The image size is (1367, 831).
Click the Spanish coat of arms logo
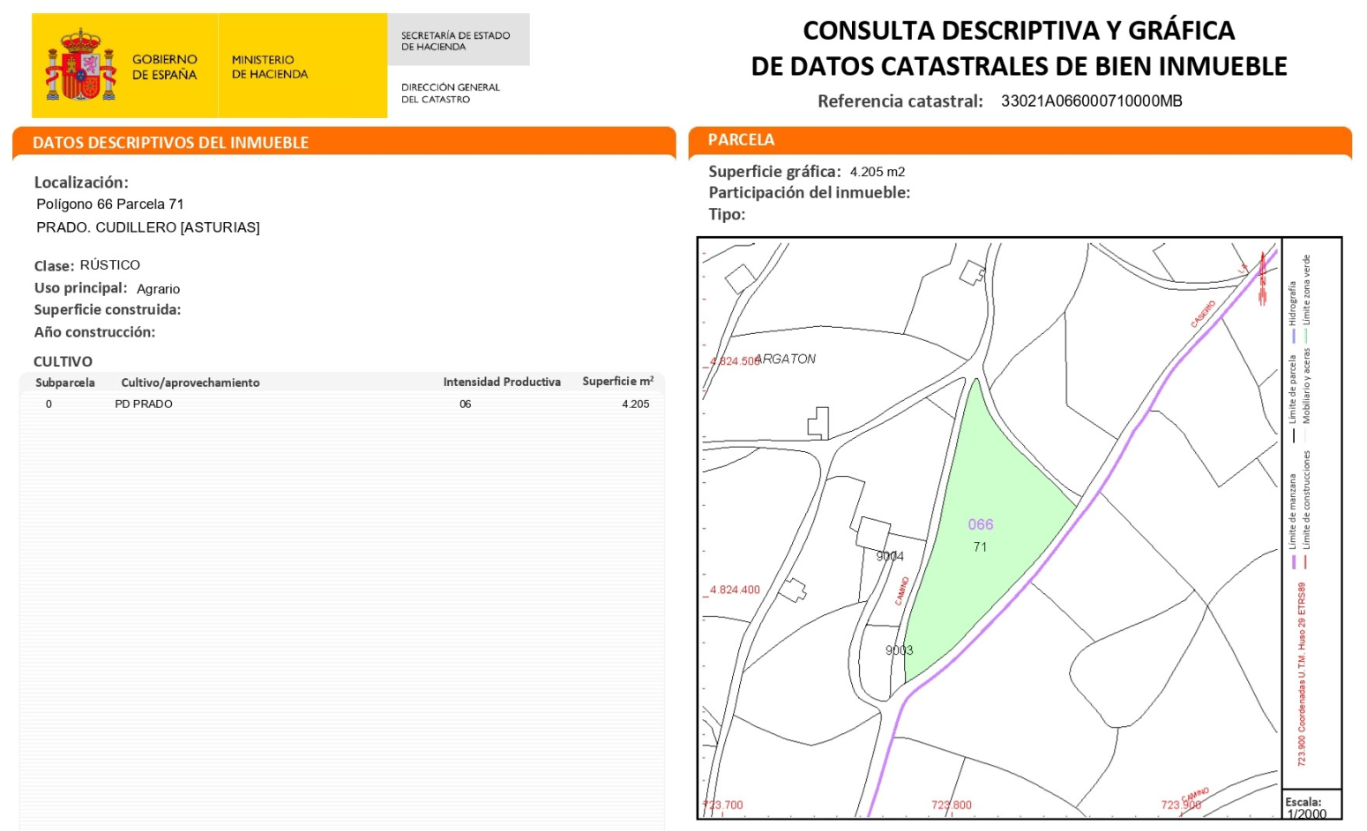coord(81,65)
